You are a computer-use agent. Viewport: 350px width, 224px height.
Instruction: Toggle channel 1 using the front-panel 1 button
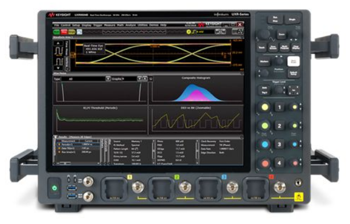pos(279,107)
